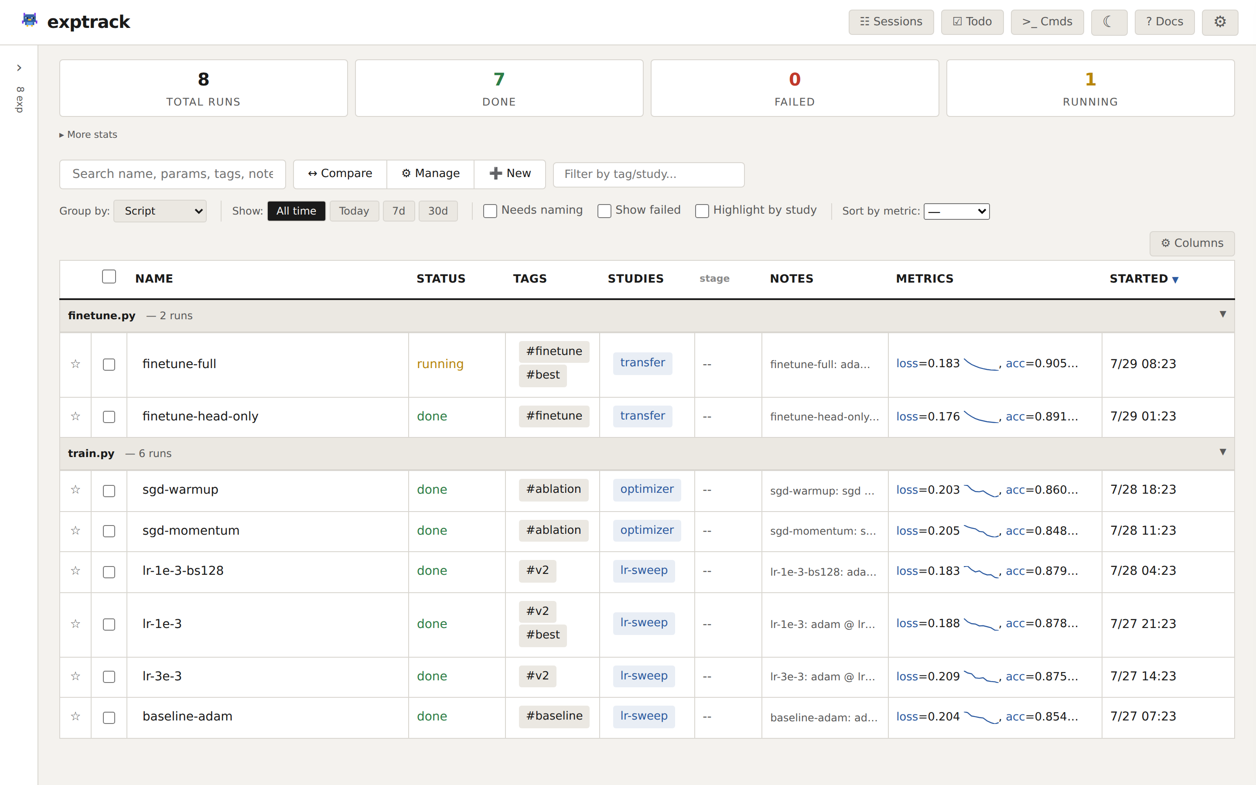Click the Compare button
Image resolution: width=1256 pixels, height=785 pixels.
pyautogui.click(x=340, y=174)
